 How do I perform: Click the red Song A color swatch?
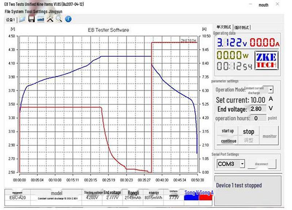(x=205, y=197)
